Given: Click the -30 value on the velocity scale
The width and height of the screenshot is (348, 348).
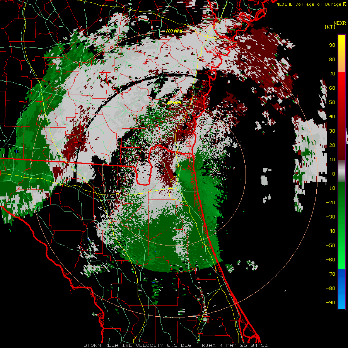Looking at the screenshot, I should pyautogui.click(x=331, y=217).
